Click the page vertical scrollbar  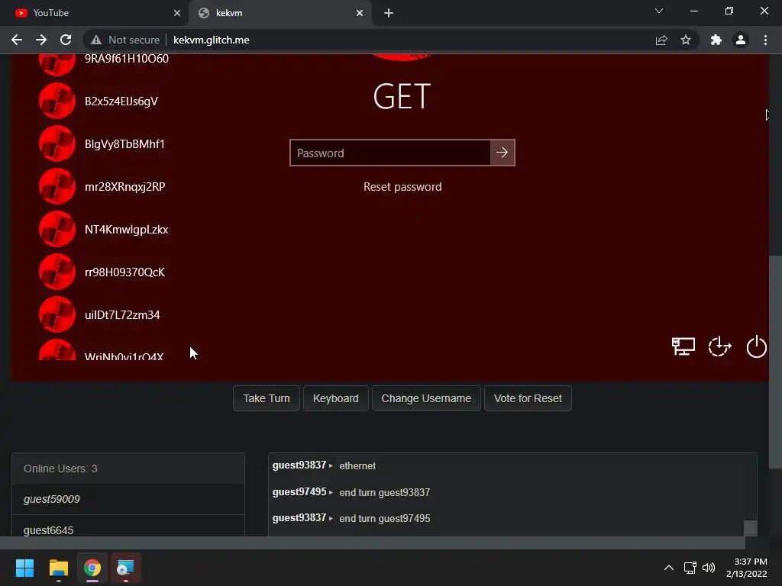[775, 361]
